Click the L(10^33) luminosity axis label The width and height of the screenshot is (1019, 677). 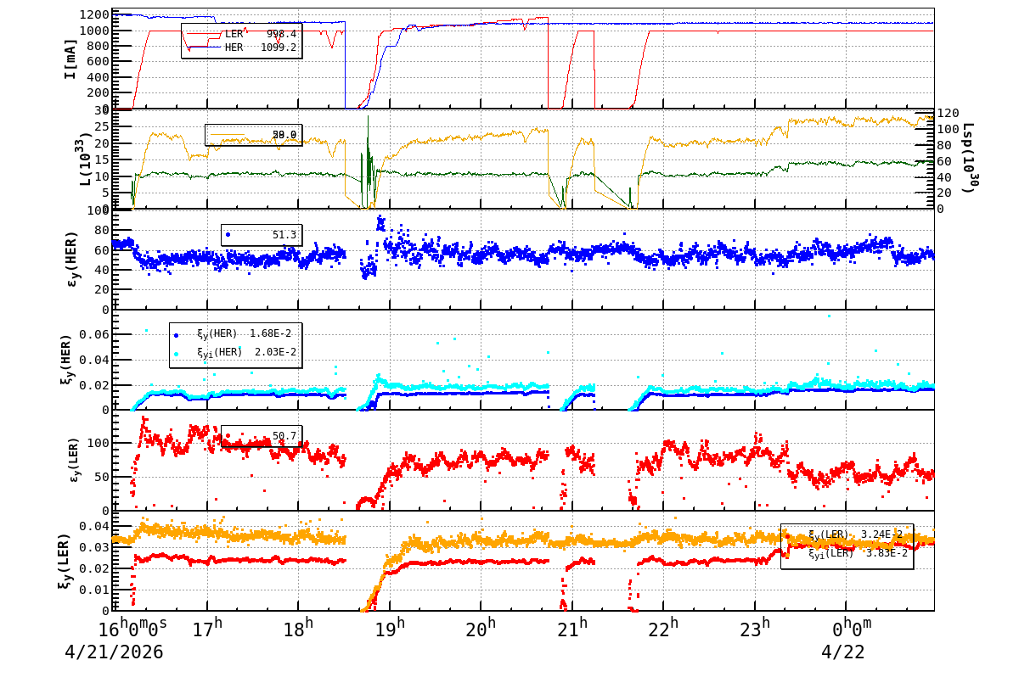[86, 159]
